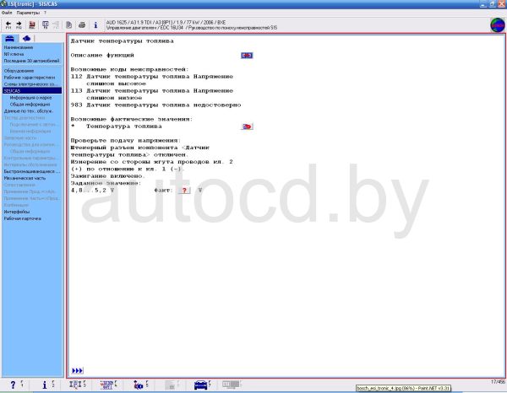Open the Температура топлива actual value icon
Screen dimensions: 507x393
pyautogui.click(x=247, y=127)
